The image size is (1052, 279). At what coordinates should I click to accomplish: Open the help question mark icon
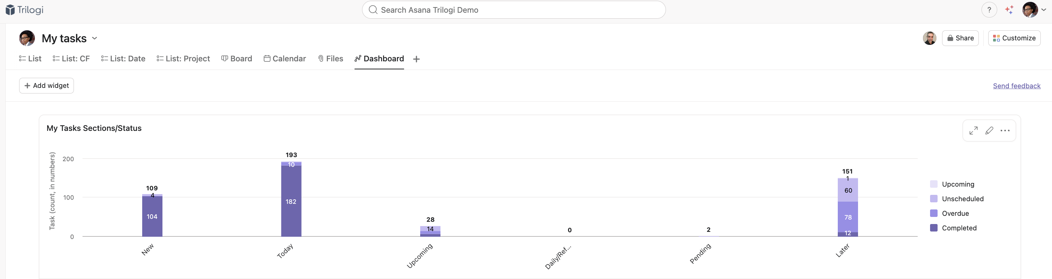coord(989,10)
